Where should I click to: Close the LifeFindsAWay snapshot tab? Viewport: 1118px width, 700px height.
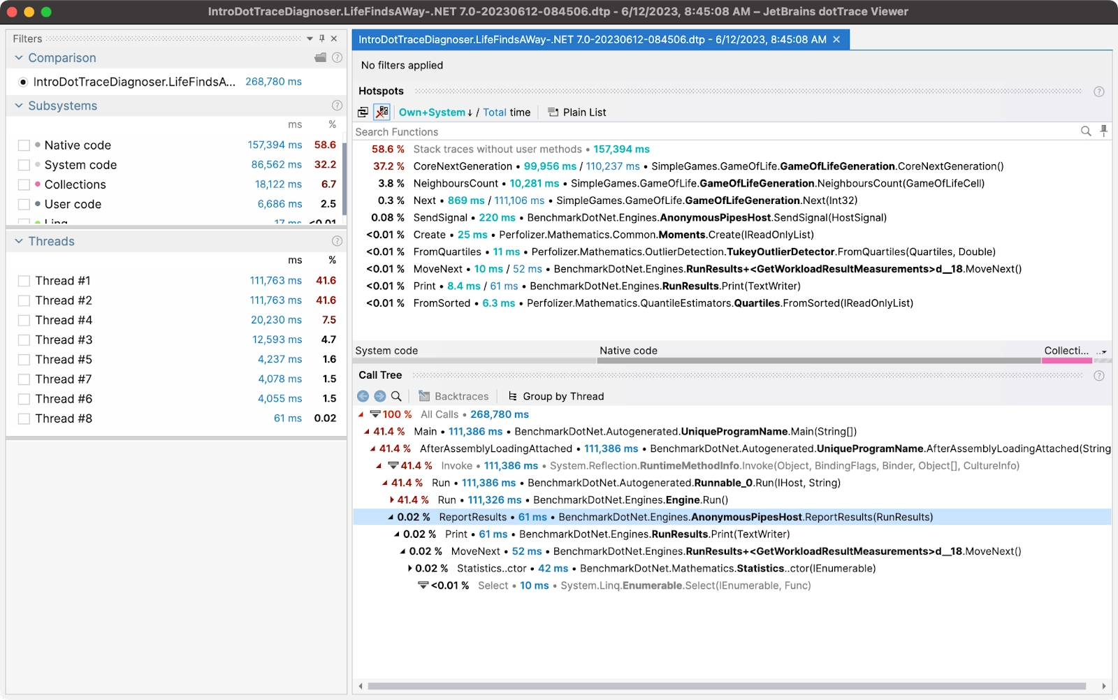(836, 40)
